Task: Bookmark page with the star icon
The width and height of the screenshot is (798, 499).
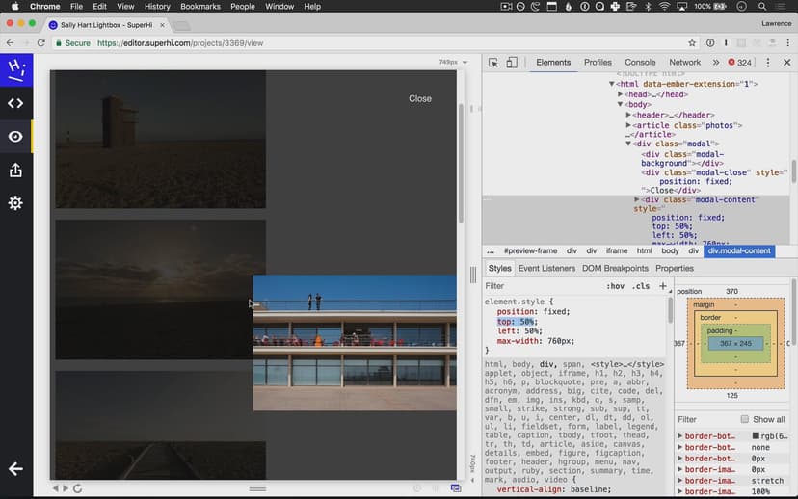Action: pyautogui.click(x=692, y=43)
